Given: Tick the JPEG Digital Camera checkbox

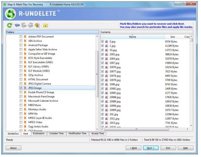Looking at the screenshot, I should coord(21,84).
